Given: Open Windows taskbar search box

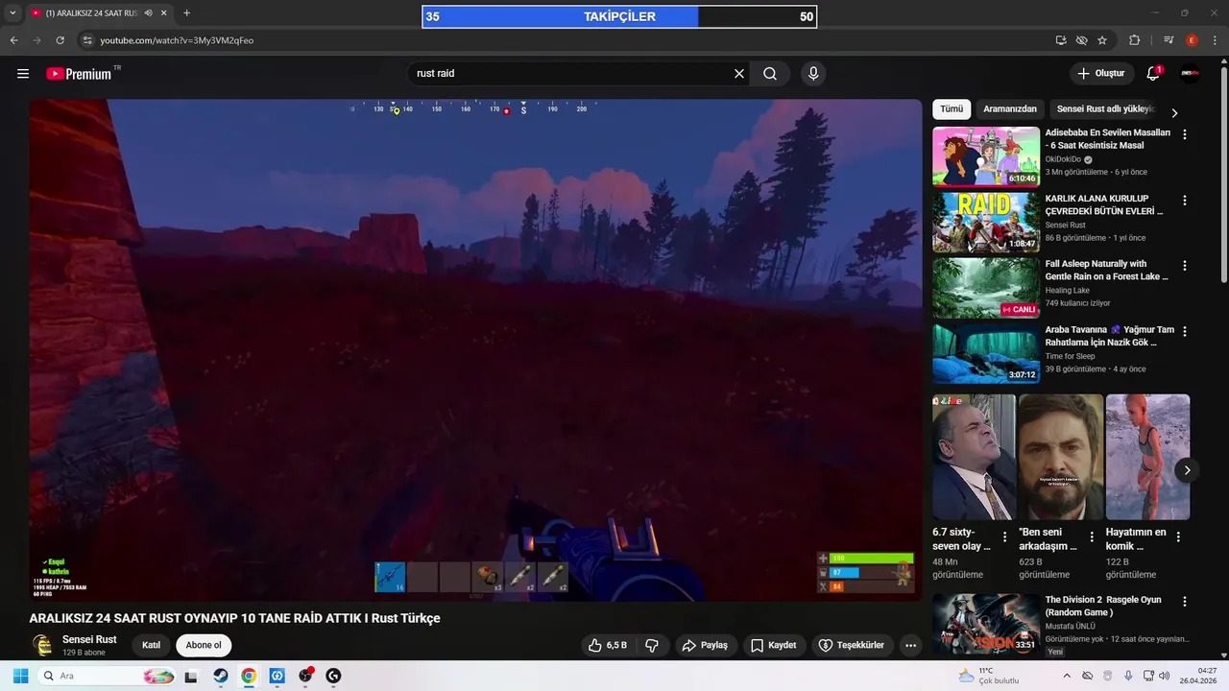Looking at the screenshot, I should [108, 676].
